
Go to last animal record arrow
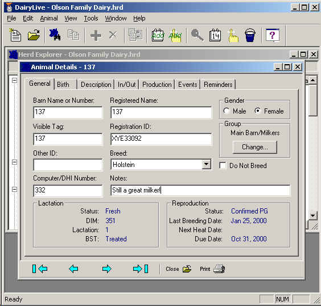click(x=141, y=269)
